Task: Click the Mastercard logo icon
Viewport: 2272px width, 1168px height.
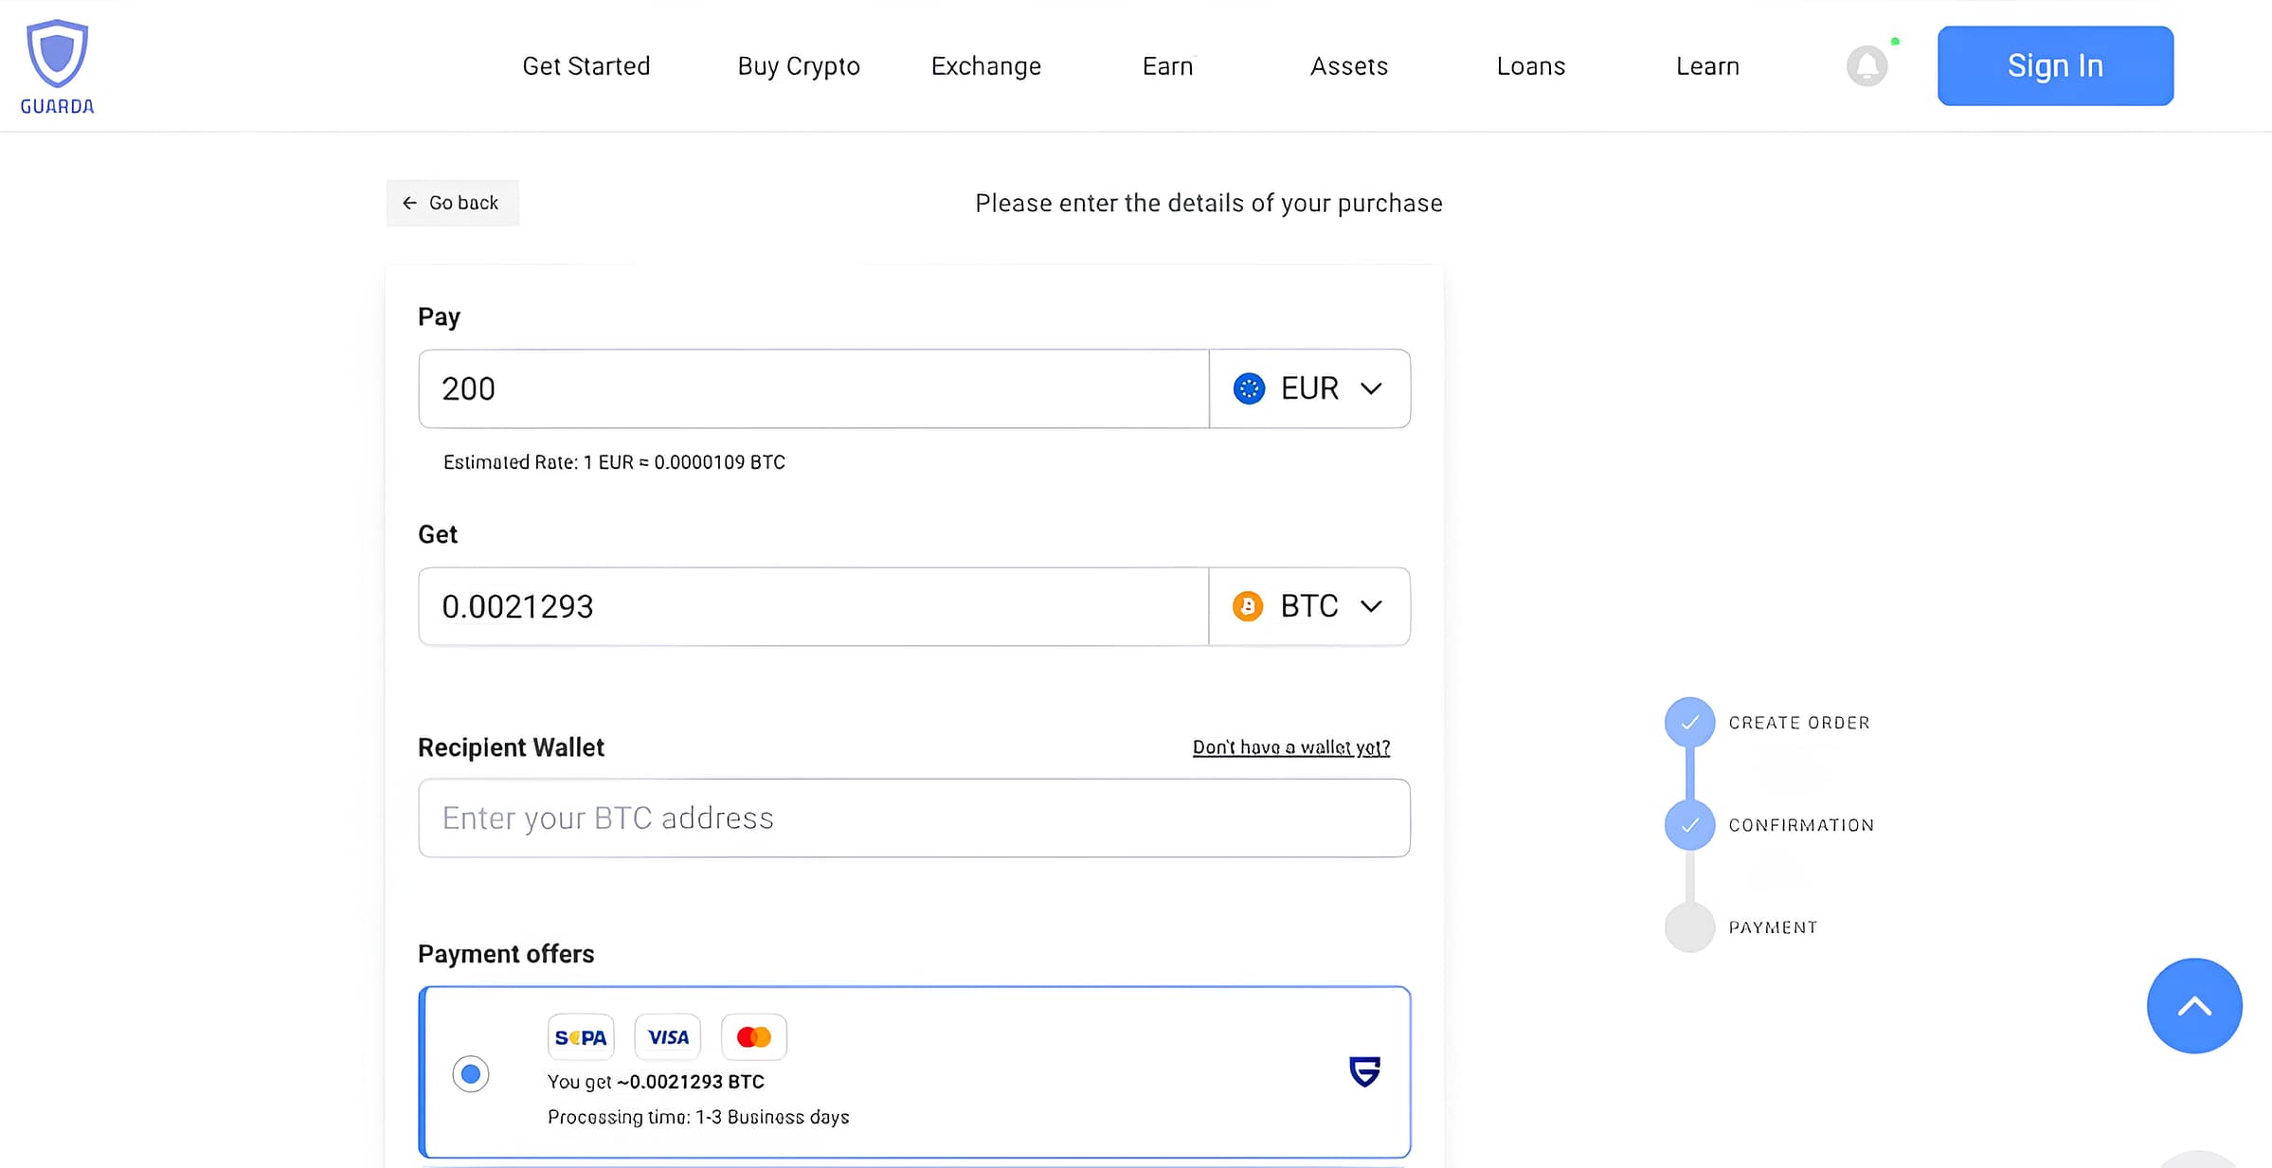Action: pos(754,1037)
